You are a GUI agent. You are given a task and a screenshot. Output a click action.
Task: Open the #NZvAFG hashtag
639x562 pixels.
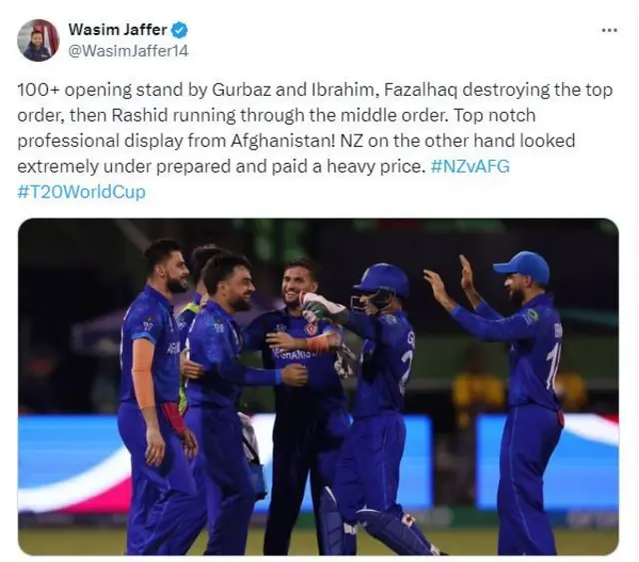470,167
